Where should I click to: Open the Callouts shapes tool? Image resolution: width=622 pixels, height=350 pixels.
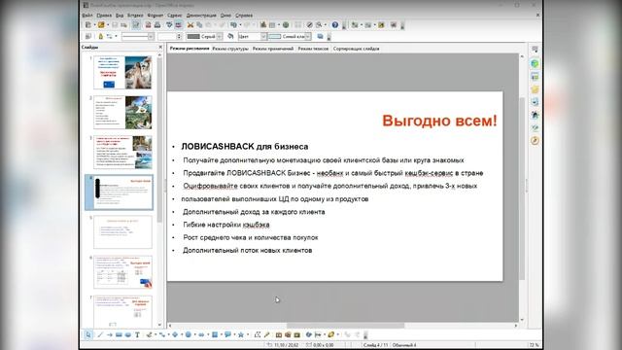(227, 334)
